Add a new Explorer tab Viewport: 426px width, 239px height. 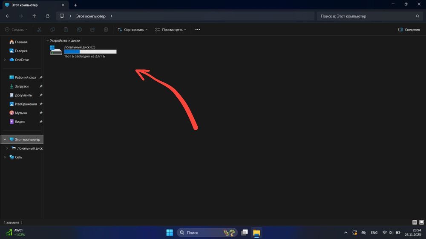click(75, 5)
